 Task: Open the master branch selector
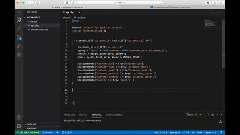[x=48, y=132]
